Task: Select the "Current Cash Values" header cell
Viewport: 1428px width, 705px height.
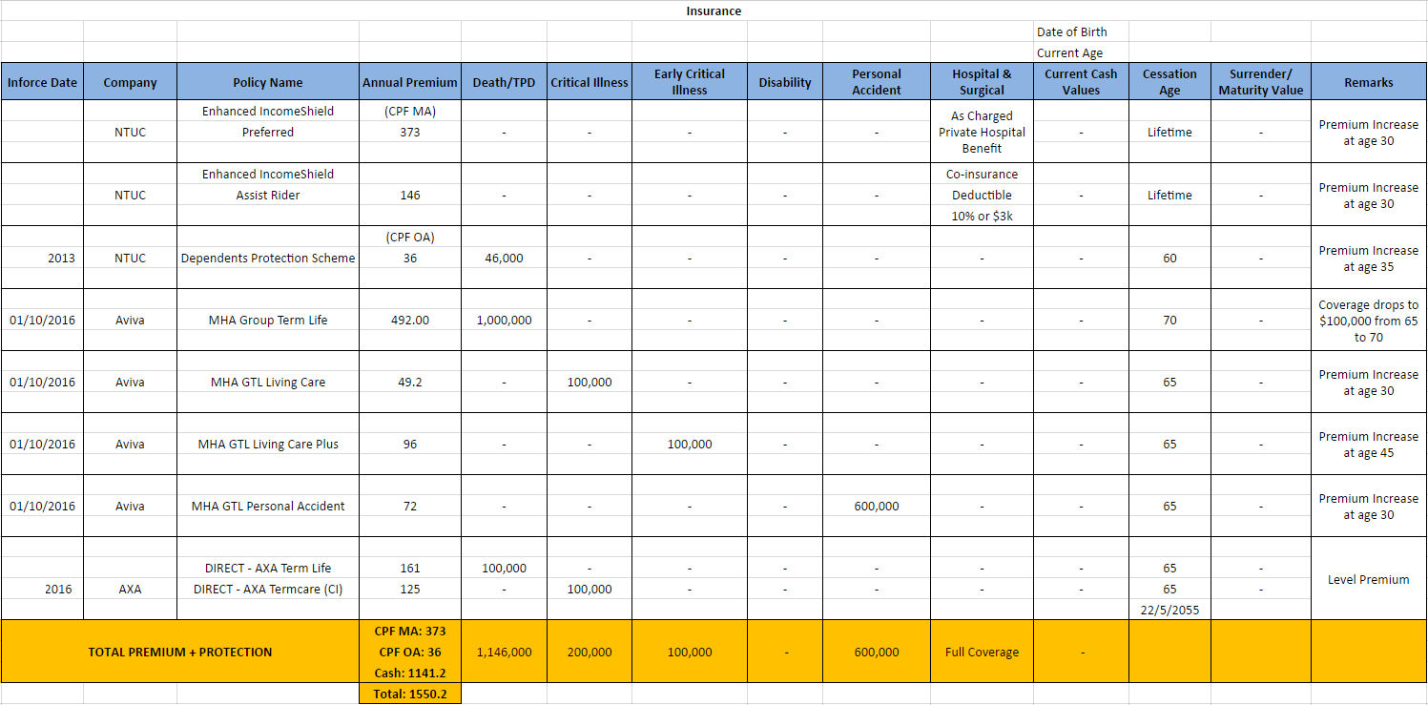Action: tap(1081, 82)
